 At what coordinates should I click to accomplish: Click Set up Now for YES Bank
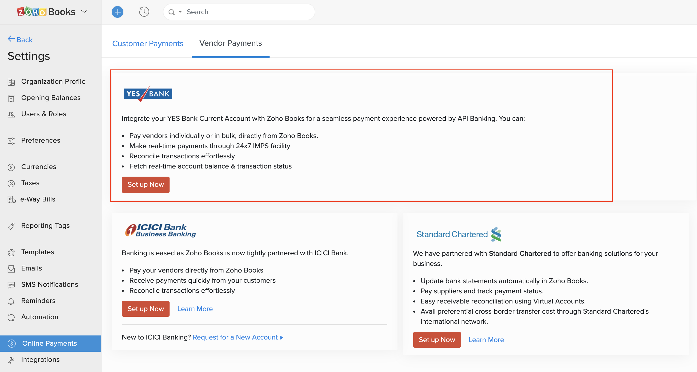(146, 184)
